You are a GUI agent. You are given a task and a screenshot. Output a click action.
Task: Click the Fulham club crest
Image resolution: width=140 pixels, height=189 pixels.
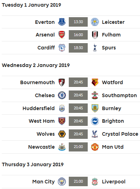click(95, 35)
